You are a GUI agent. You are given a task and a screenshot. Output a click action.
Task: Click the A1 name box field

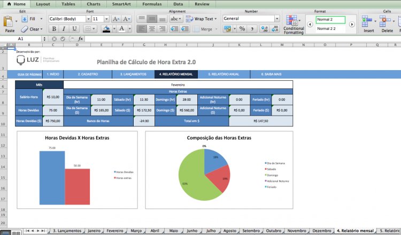[x=21, y=39]
